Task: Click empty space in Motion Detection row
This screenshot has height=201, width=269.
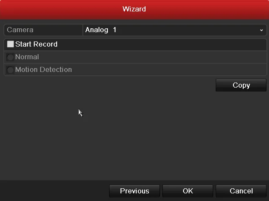Action: tap(169, 70)
